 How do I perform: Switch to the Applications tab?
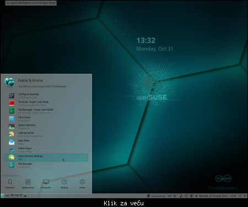(28, 184)
